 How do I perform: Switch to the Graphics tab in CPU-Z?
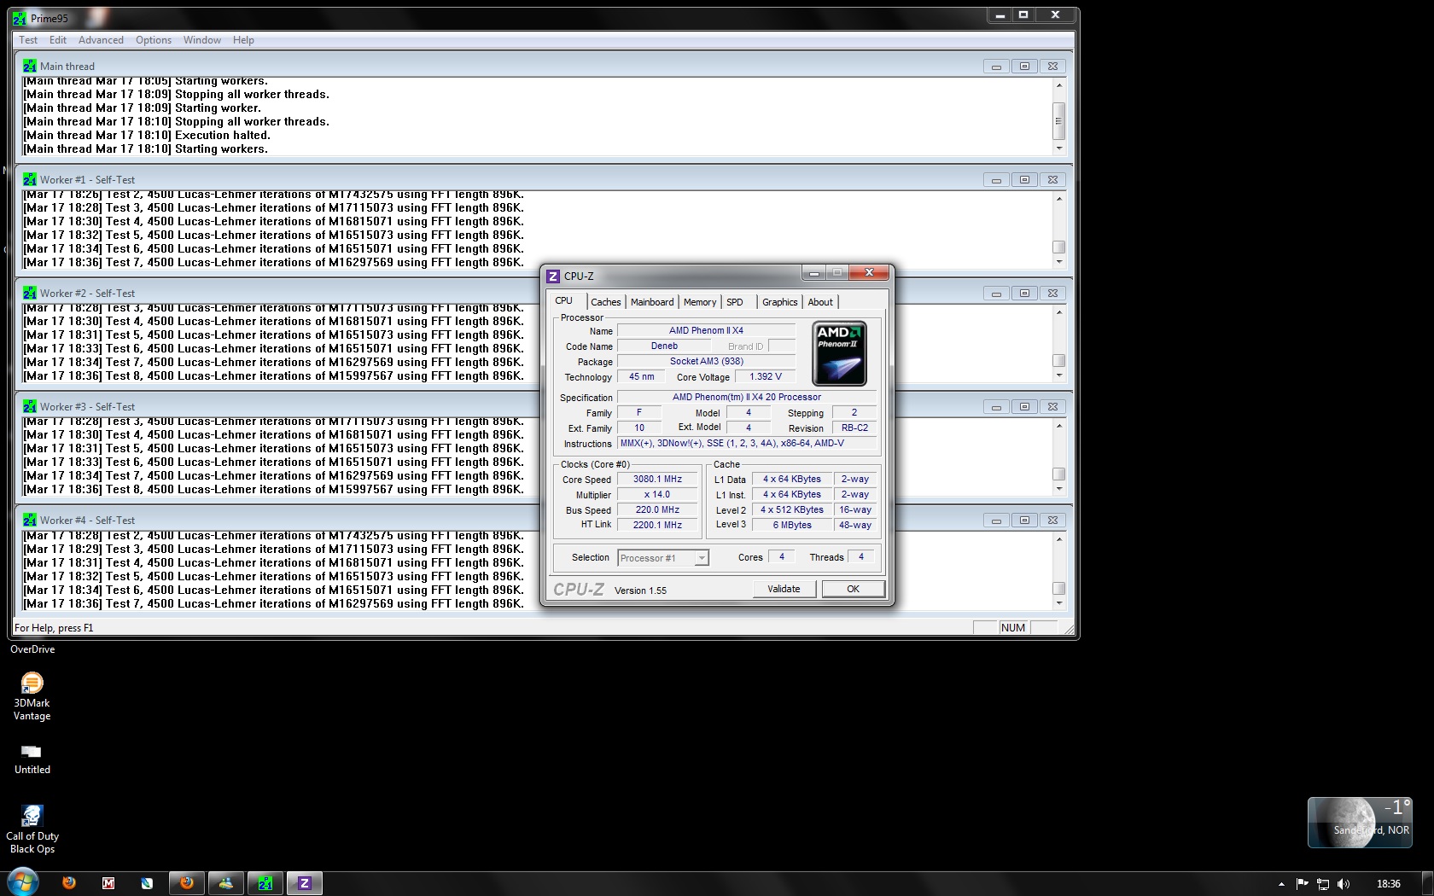coord(780,302)
